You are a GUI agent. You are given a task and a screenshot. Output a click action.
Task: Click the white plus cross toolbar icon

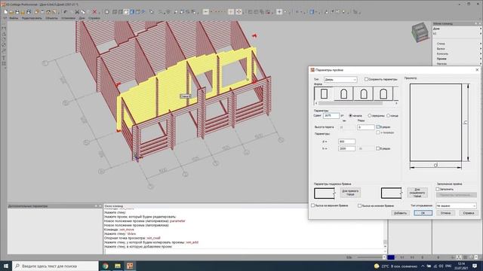click(279, 12)
